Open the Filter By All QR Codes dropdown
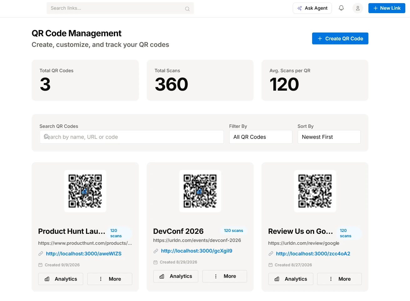This screenshot has height=301, width=410. click(261, 137)
